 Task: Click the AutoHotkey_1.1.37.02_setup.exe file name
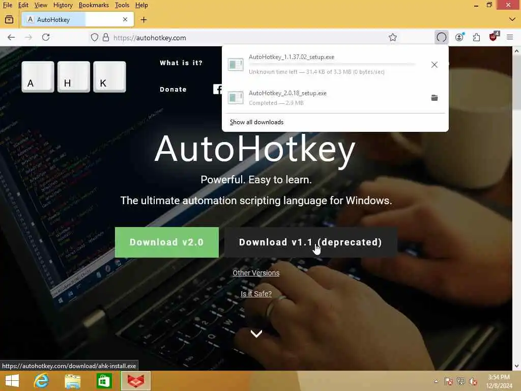292,57
